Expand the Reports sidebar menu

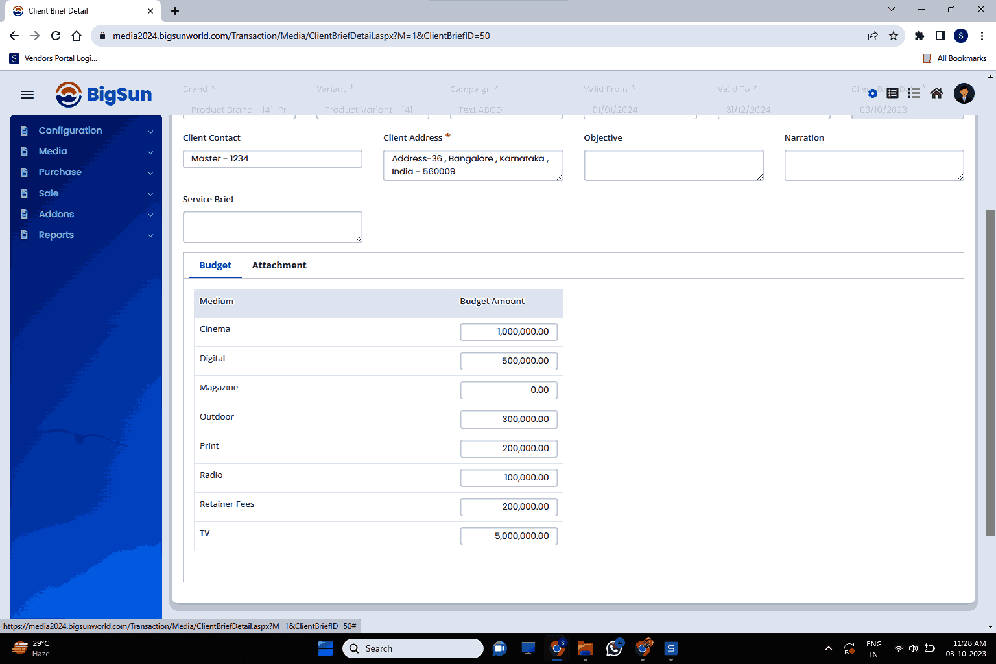pyautogui.click(x=86, y=235)
